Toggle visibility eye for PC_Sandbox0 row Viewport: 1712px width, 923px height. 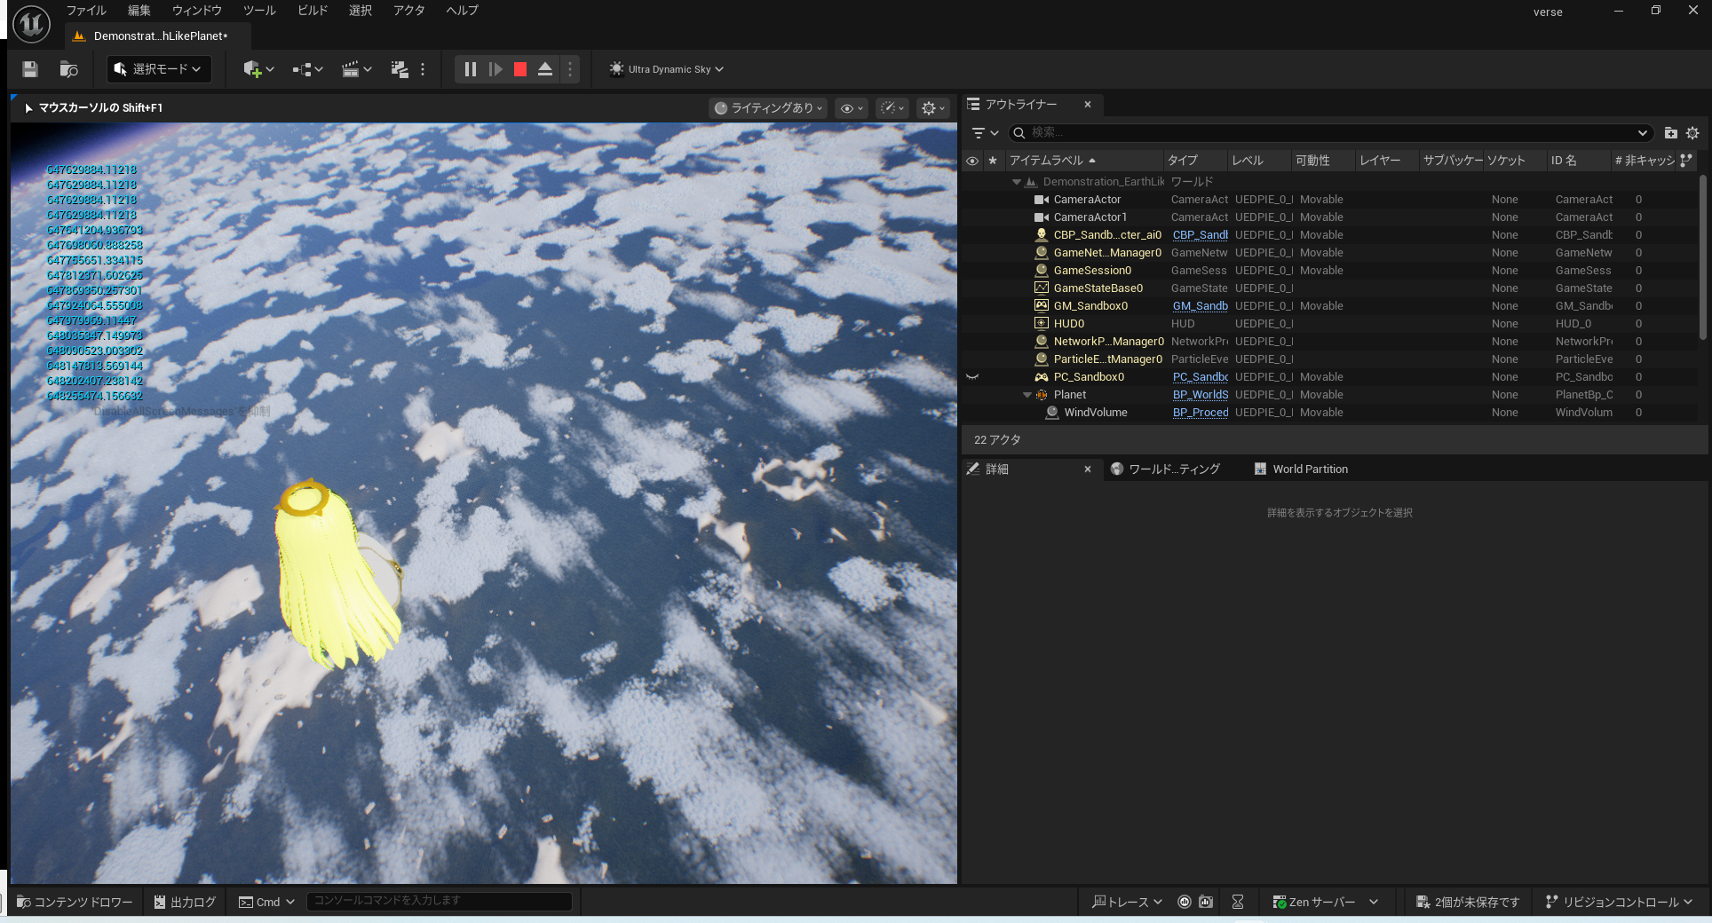point(972,377)
